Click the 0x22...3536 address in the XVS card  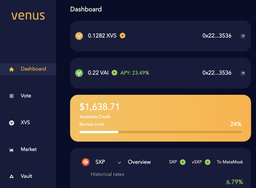(x=217, y=35)
